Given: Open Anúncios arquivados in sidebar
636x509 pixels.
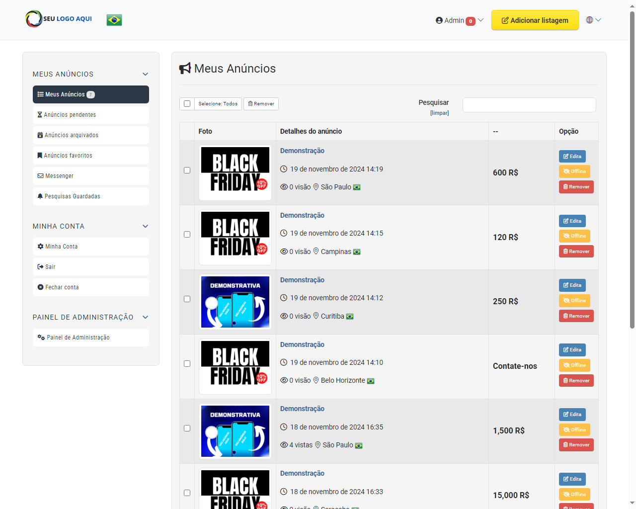Looking at the screenshot, I should pyautogui.click(x=91, y=135).
